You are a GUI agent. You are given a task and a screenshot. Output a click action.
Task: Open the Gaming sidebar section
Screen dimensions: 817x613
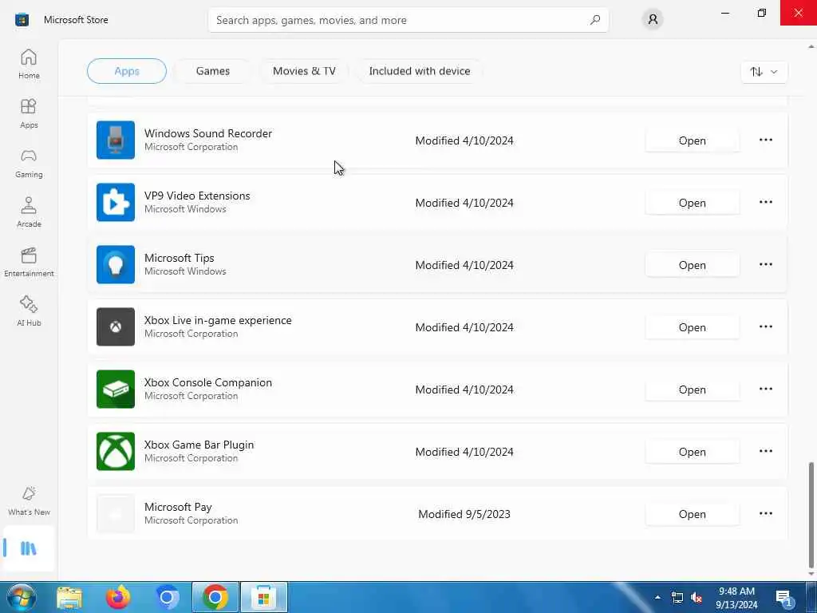pyautogui.click(x=29, y=163)
